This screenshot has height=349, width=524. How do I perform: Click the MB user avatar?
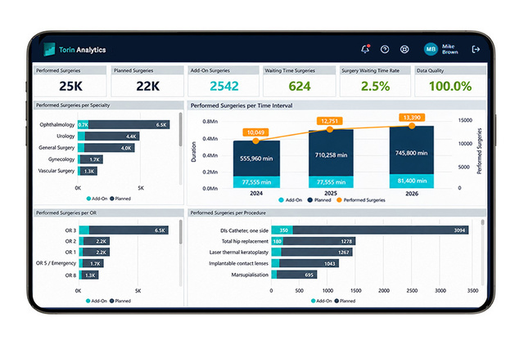click(x=431, y=49)
